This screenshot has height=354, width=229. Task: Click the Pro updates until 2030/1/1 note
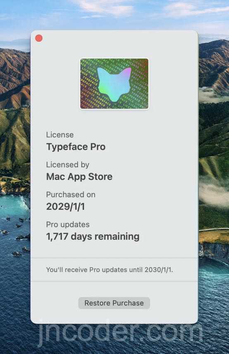(110, 270)
